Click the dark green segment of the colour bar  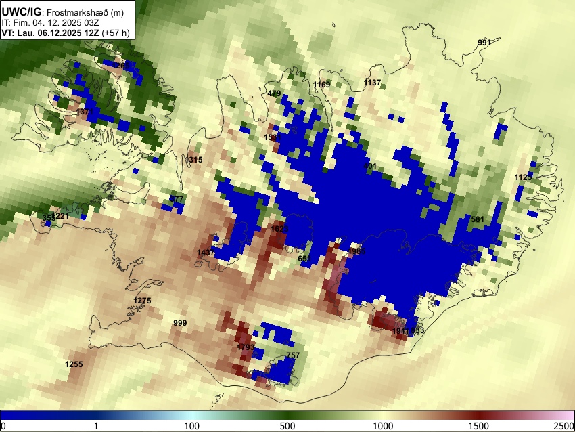coord(287,415)
